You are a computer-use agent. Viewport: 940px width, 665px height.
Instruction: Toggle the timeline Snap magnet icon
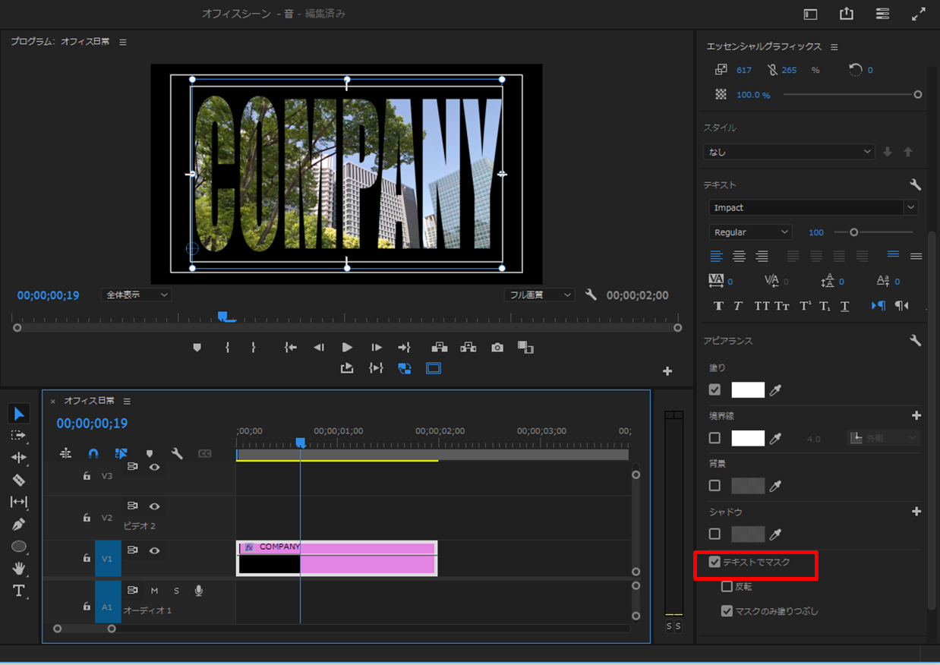pyautogui.click(x=93, y=453)
